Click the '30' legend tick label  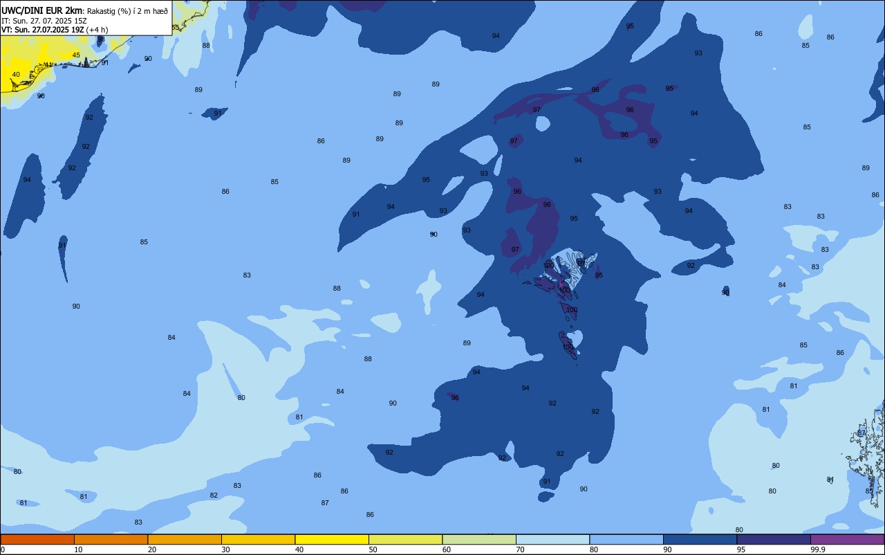(x=226, y=549)
